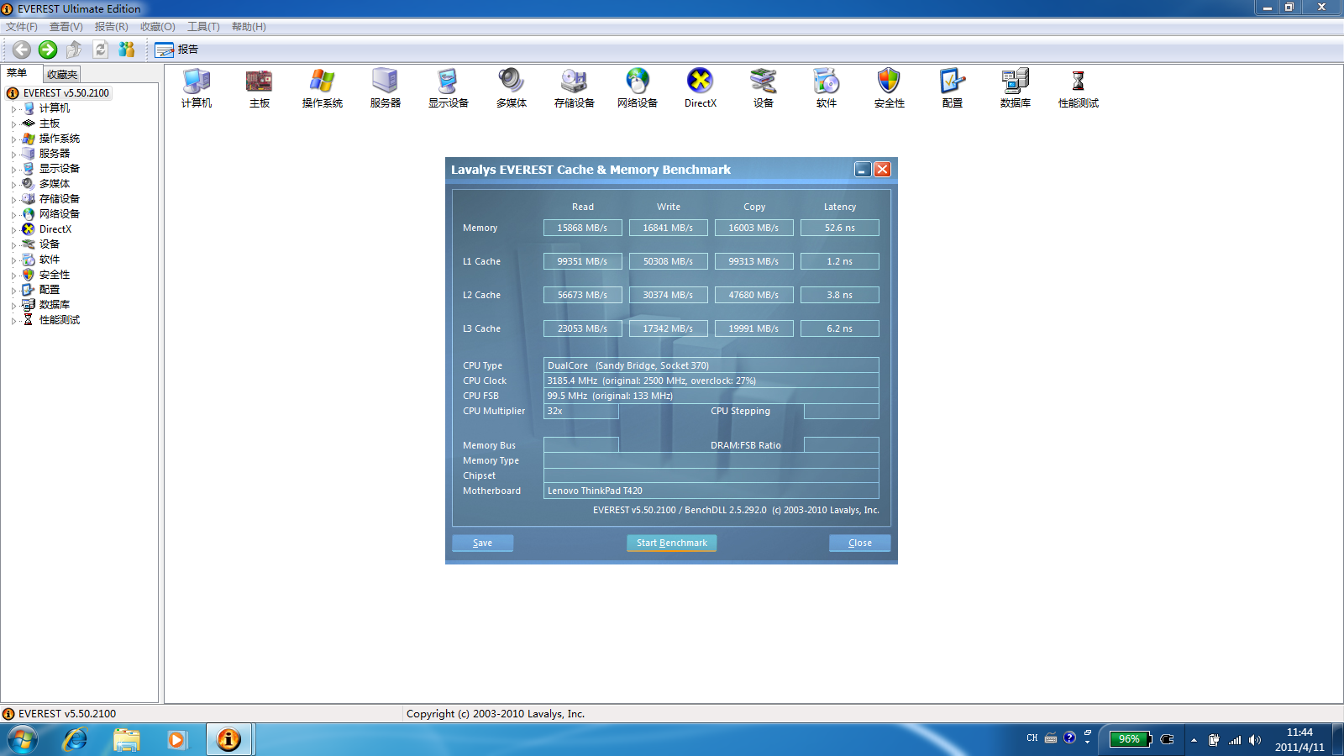Open the DirectX category icon

click(701, 88)
